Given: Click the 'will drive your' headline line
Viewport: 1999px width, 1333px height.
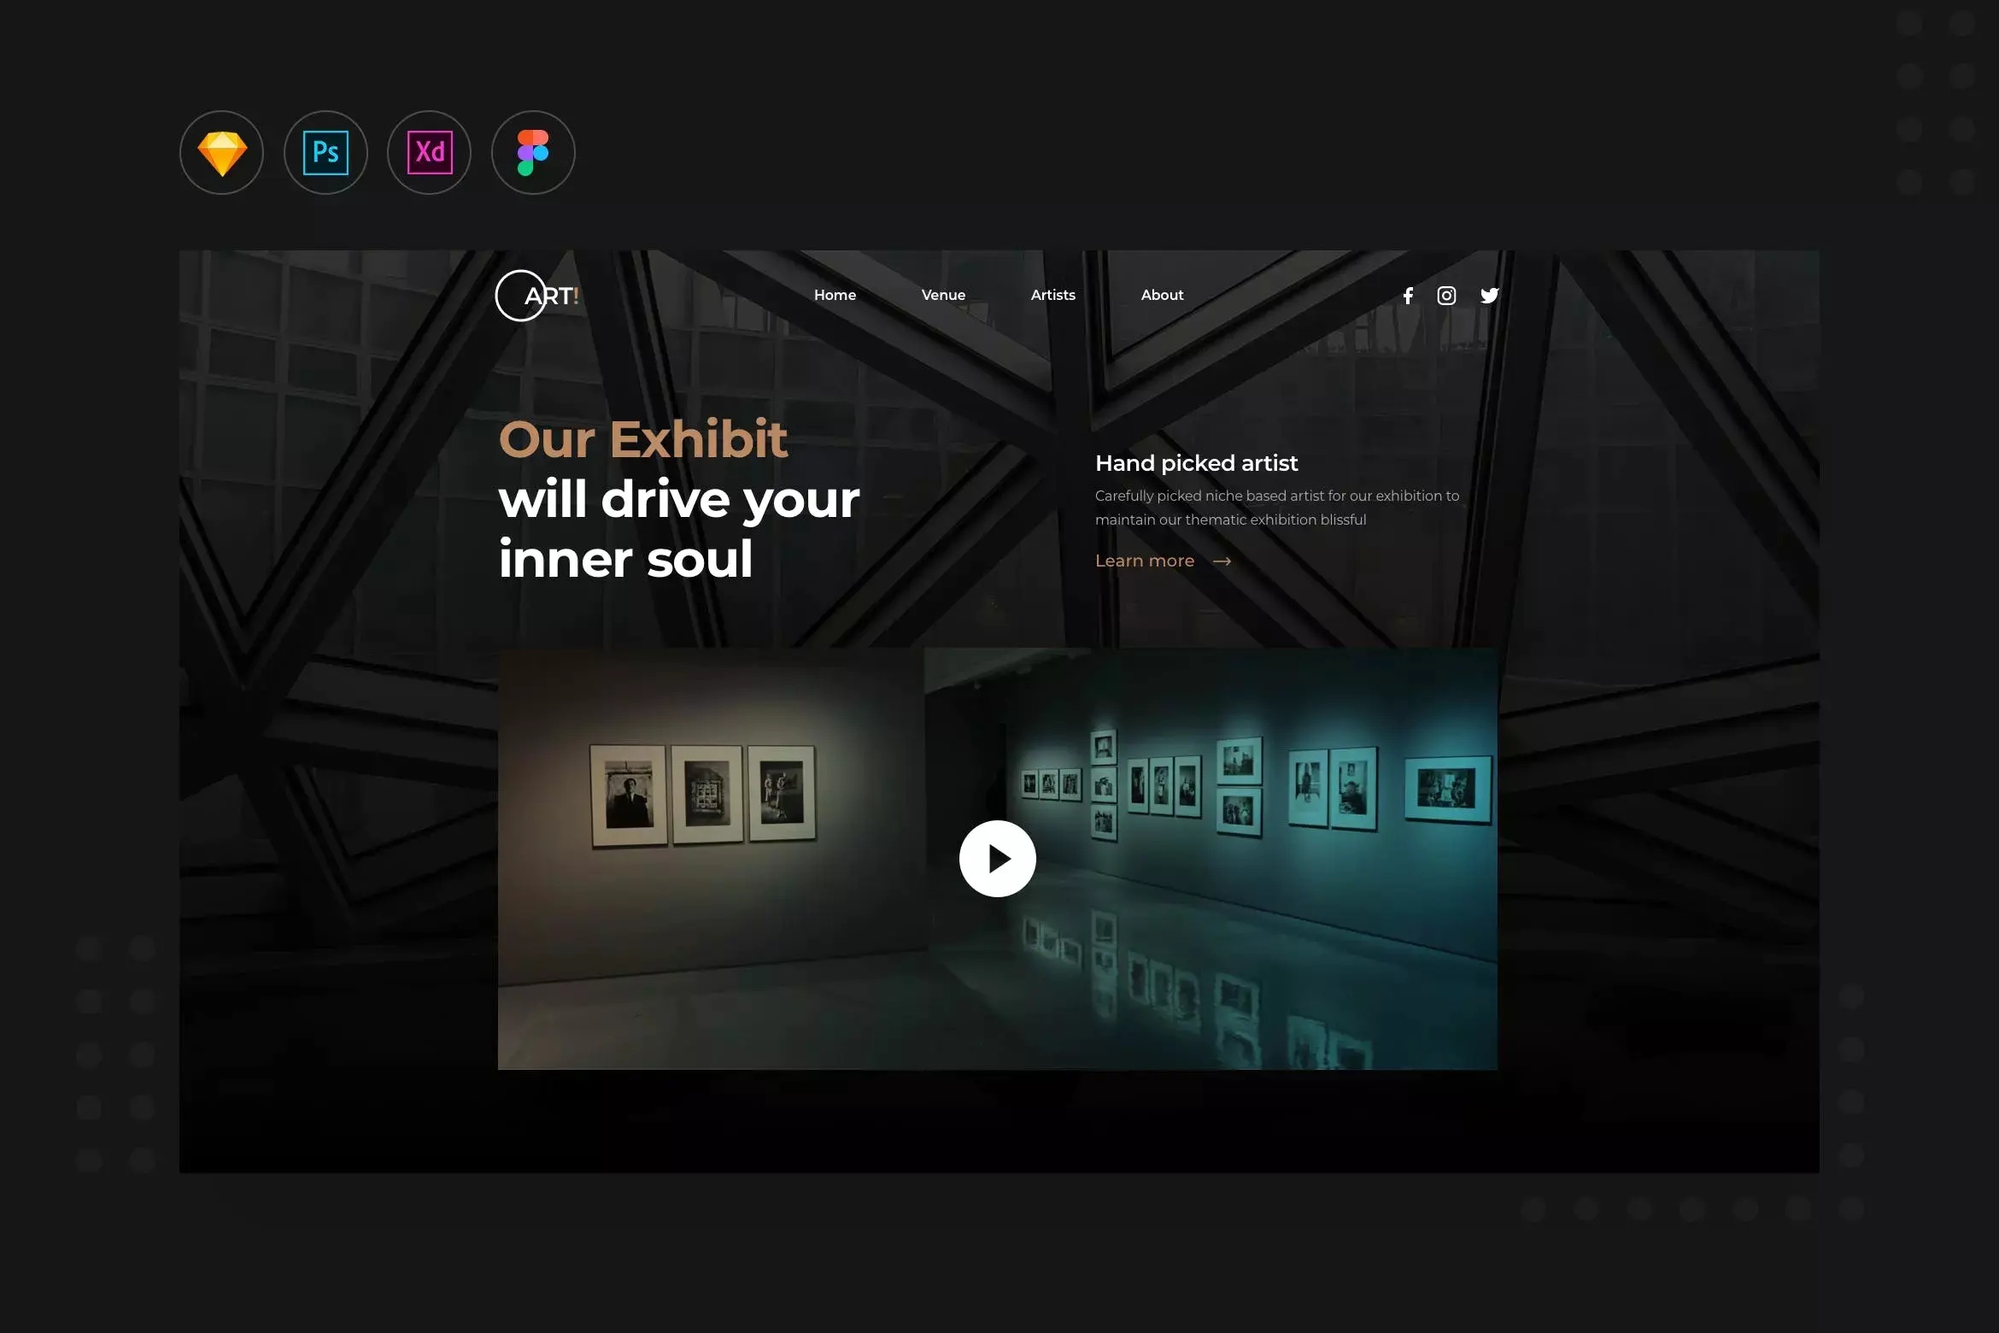Looking at the screenshot, I should pyautogui.click(x=679, y=500).
